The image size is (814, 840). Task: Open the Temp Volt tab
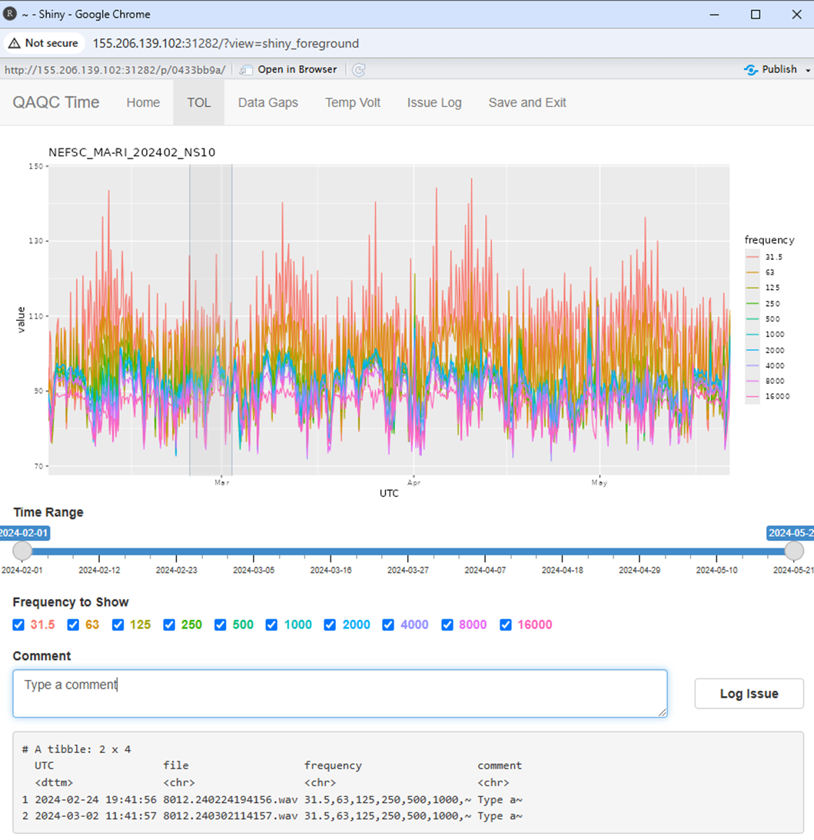(x=352, y=102)
